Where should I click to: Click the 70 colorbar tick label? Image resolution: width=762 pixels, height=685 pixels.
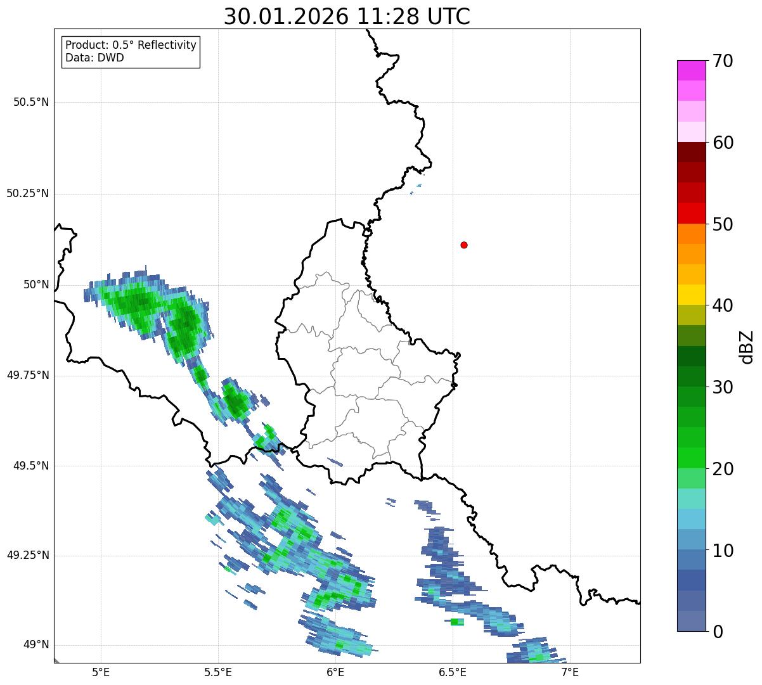click(x=723, y=61)
